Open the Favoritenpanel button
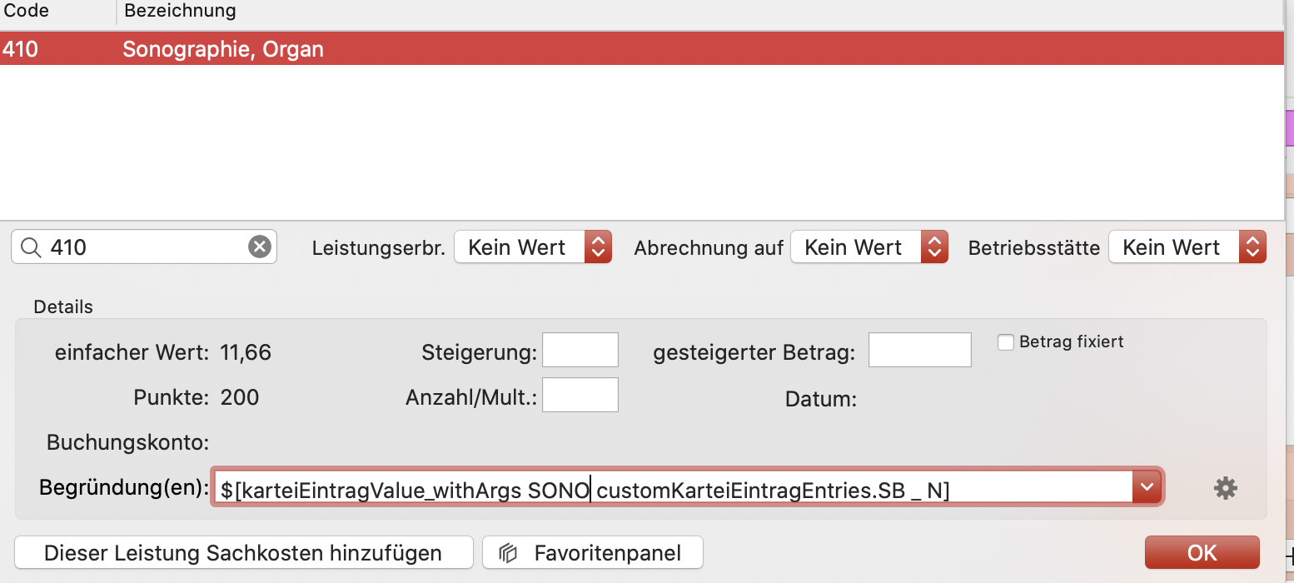 pos(593,553)
